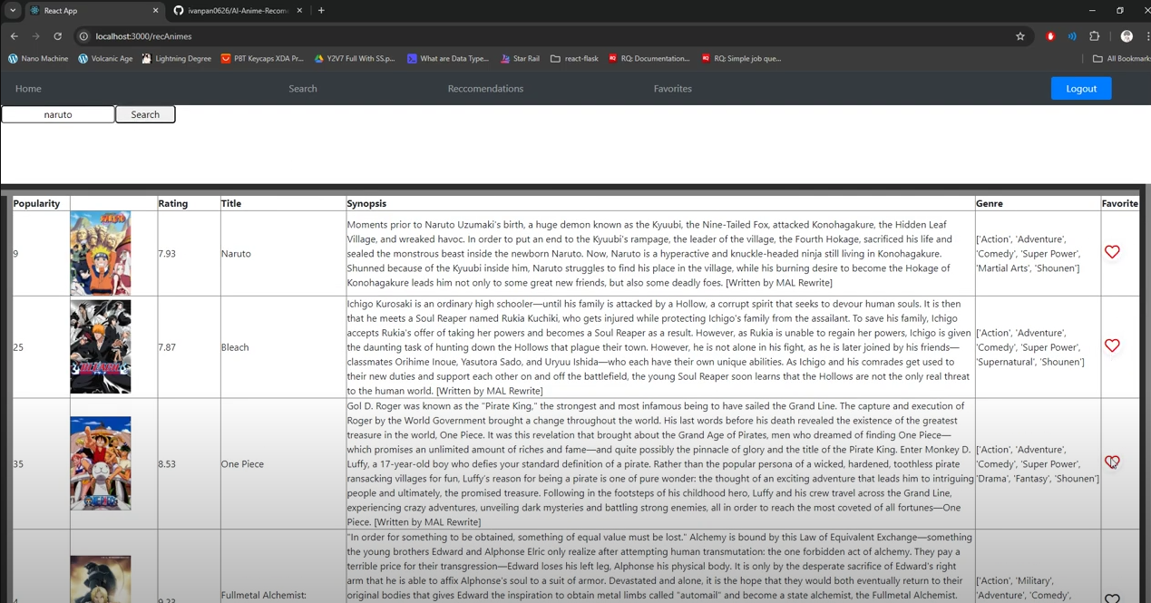Expand the tab search dropdown arrow
The height and width of the screenshot is (603, 1151).
(x=13, y=11)
